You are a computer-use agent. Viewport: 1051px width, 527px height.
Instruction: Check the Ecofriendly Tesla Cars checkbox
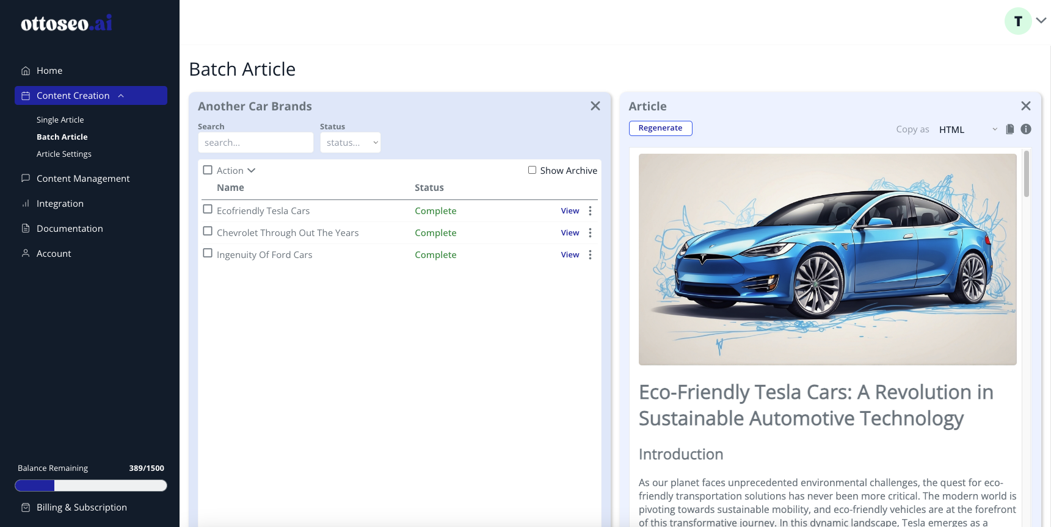click(x=208, y=209)
